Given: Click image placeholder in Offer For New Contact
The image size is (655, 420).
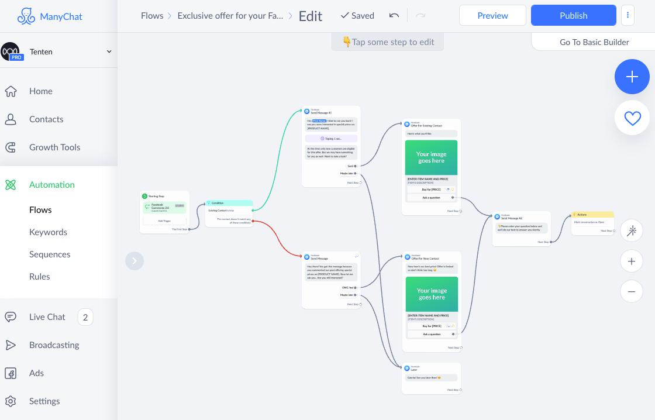Looking at the screenshot, I should click(x=432, y=294).
